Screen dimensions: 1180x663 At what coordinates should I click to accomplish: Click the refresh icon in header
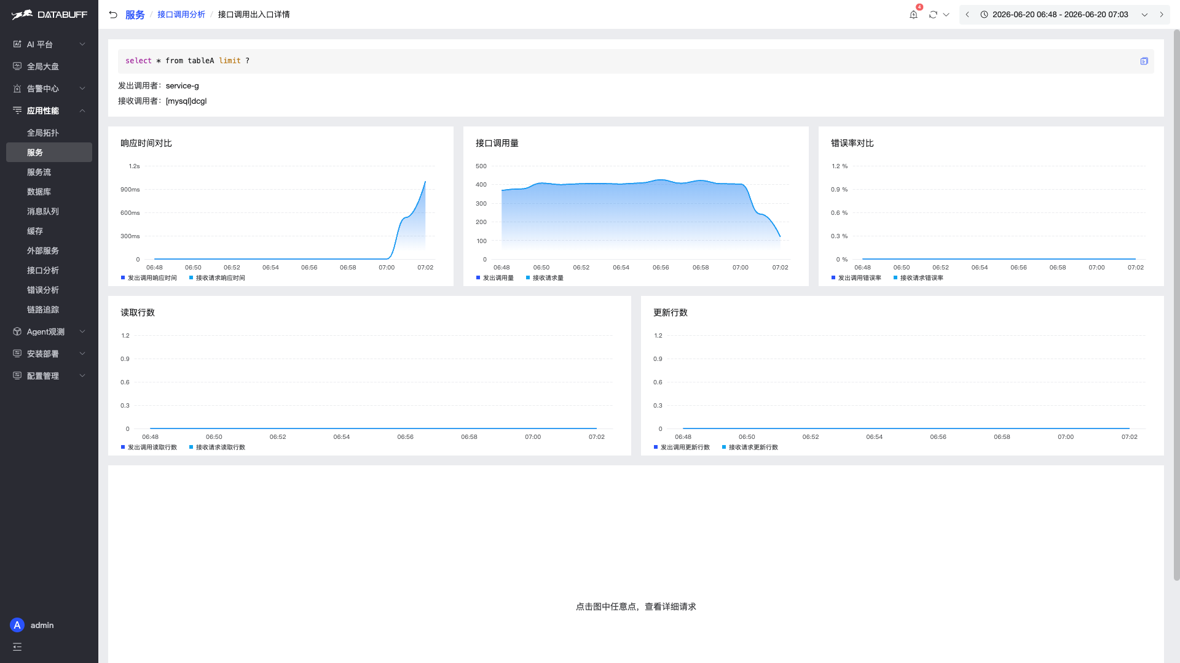(x=933, y=15)
